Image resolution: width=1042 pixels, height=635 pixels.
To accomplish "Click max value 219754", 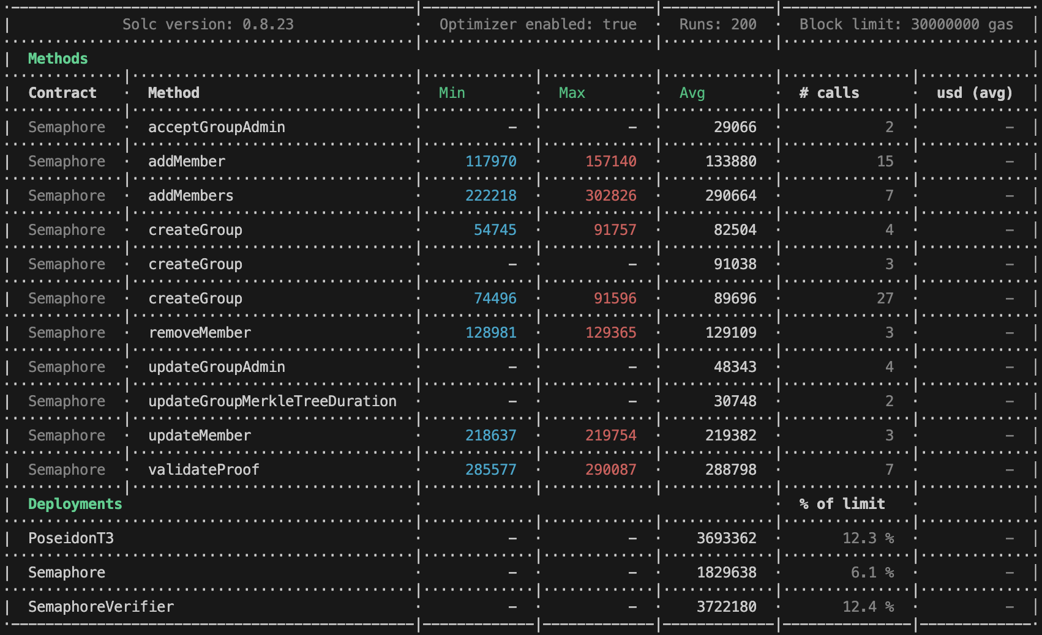I will pos(611,436).
